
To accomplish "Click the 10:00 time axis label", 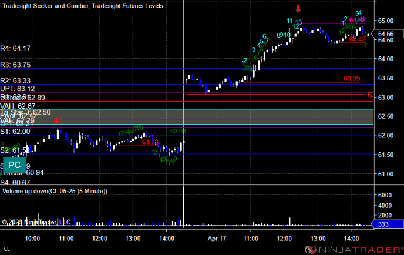I will tap(32, 239).
